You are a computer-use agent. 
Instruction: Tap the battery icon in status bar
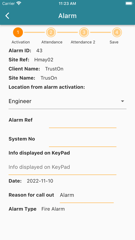(129, 3)
